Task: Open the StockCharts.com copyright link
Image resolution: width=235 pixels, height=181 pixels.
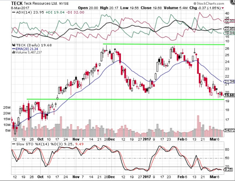Action: pyautogui.click(x=209, y=3)
